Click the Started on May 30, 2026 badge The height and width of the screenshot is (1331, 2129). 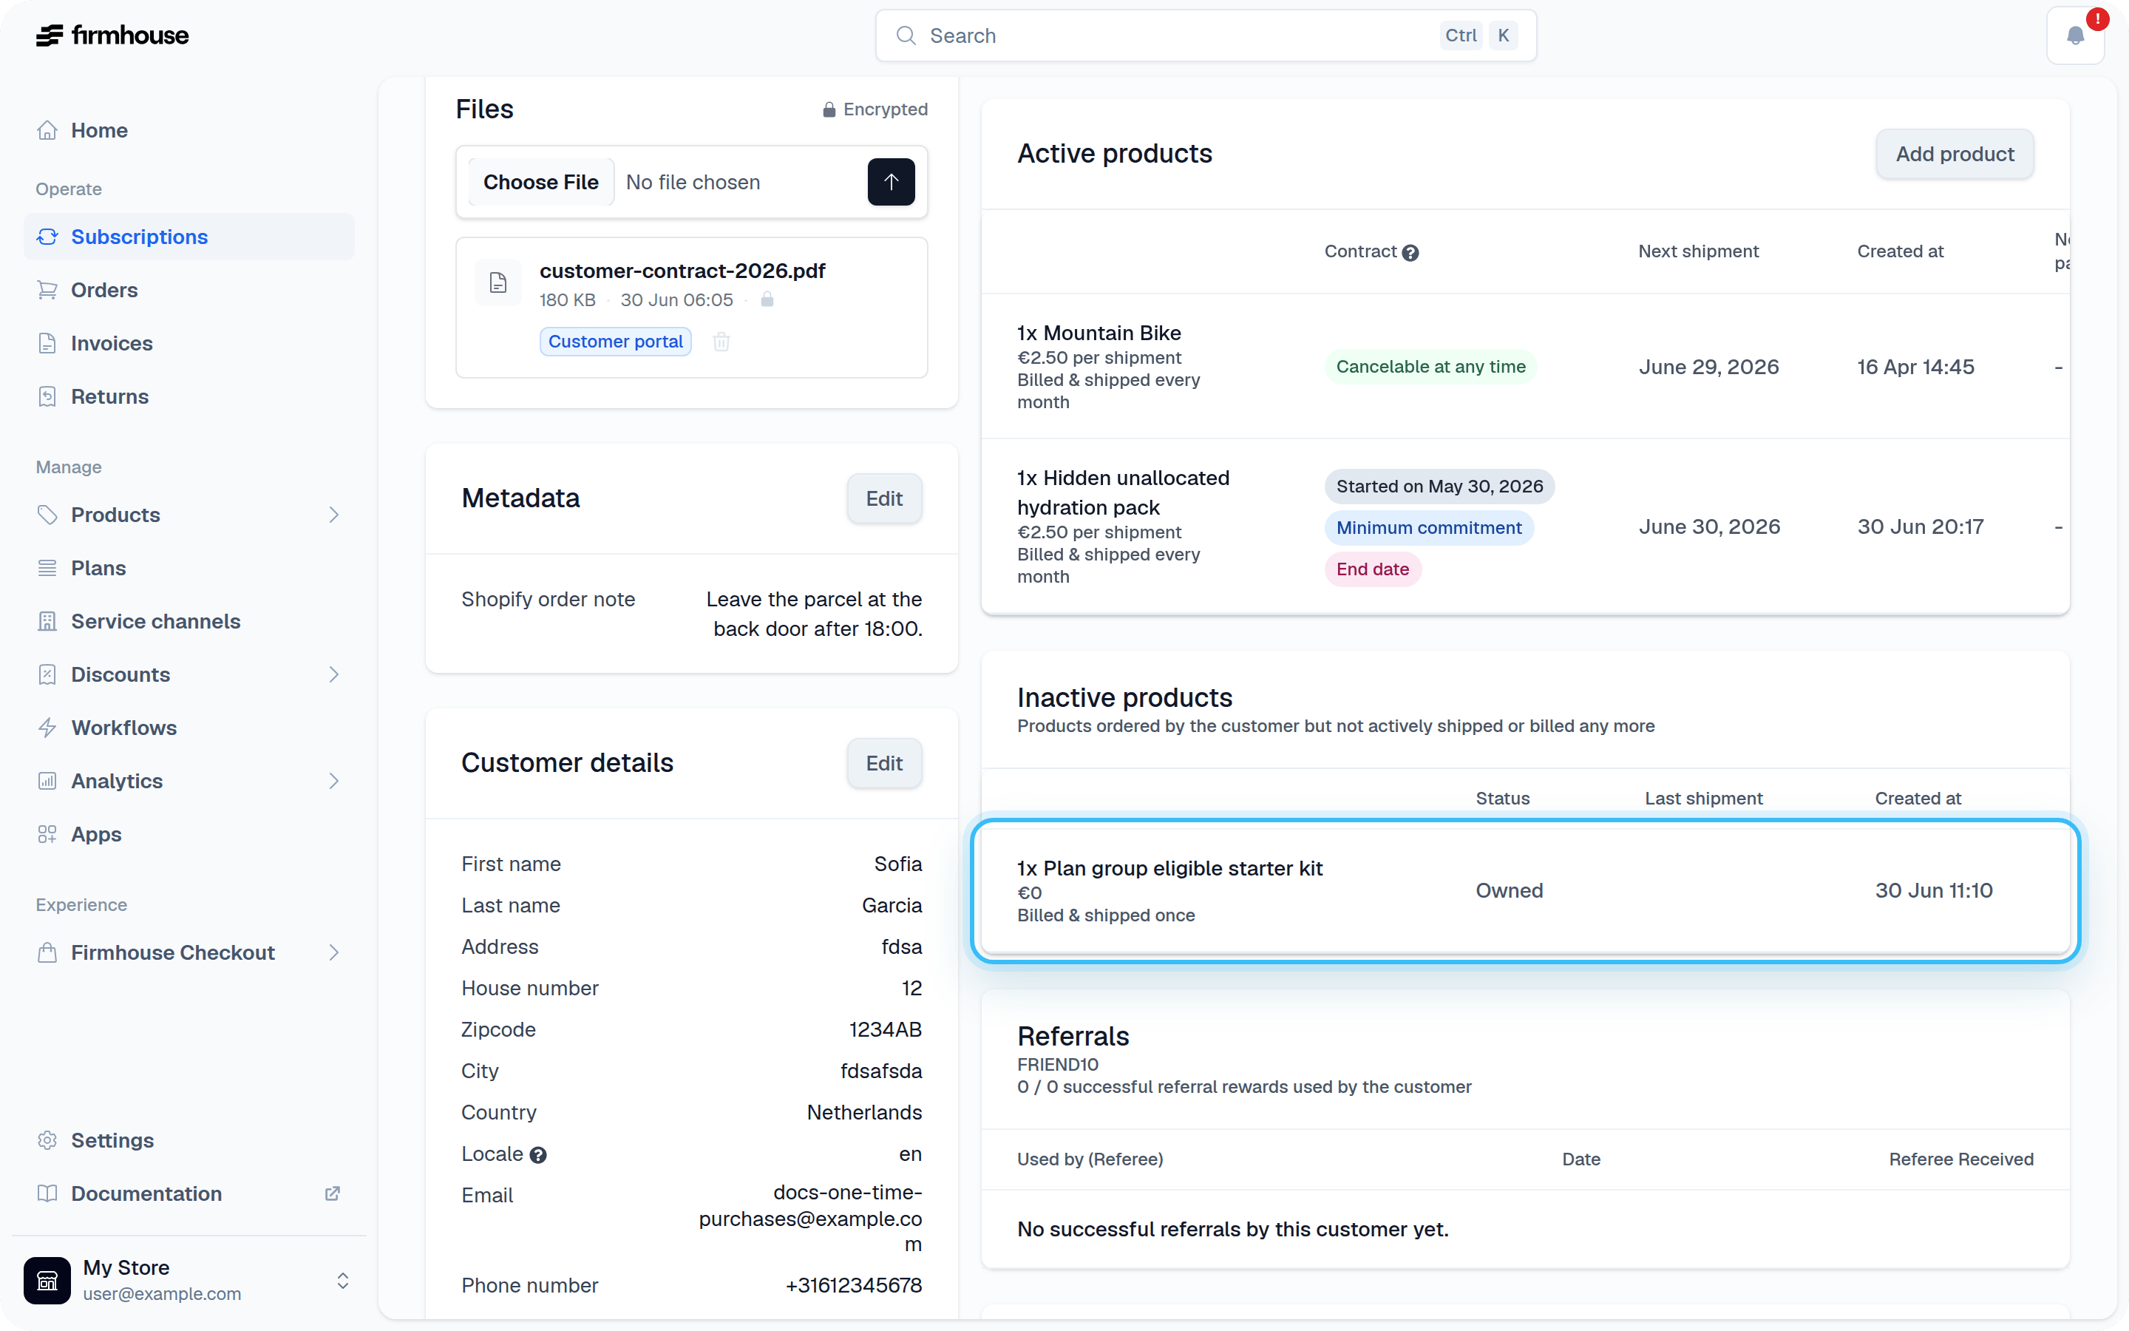coord(1439,487)
